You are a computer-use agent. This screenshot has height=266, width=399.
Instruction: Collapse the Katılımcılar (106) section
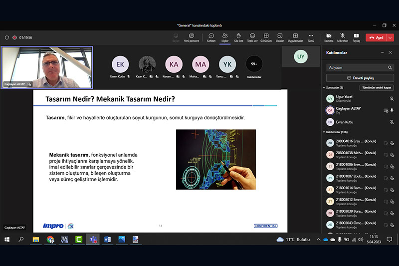(324, 132)
